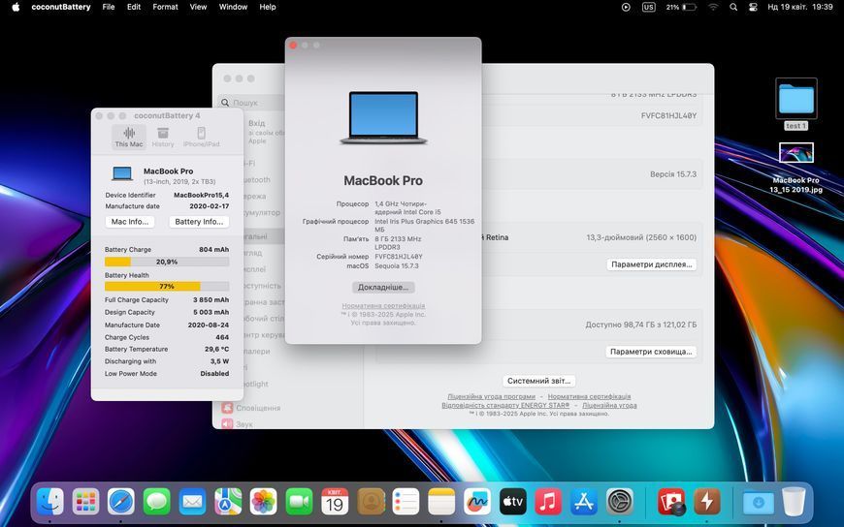This screenshot has width=844, height=527.
Task: Switch to iPhone/iPad tab in coconutBattery
Action: pos(202,137)
